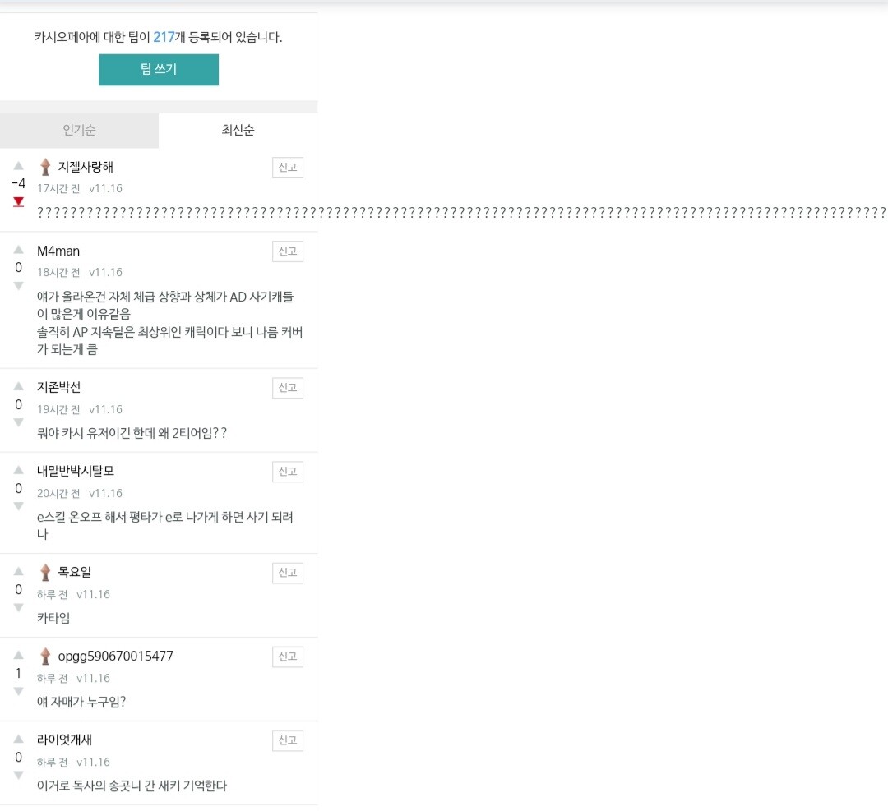
Task: Switch to the 인기순 tab
Action: (79, 130)
